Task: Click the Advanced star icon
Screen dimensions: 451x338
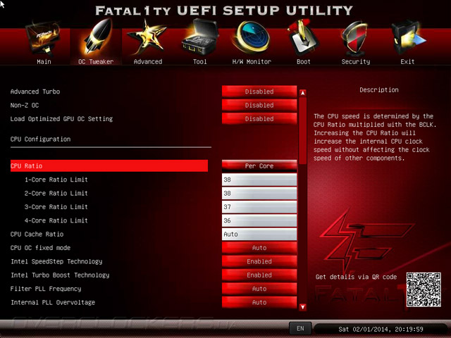Action: [x=147, y=38]
